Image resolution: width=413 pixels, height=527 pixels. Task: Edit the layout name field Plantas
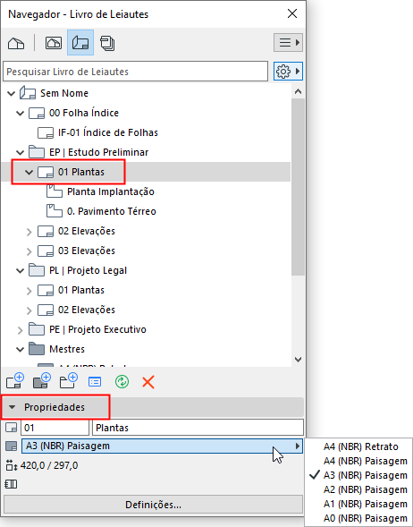click(x=198, y=428)
